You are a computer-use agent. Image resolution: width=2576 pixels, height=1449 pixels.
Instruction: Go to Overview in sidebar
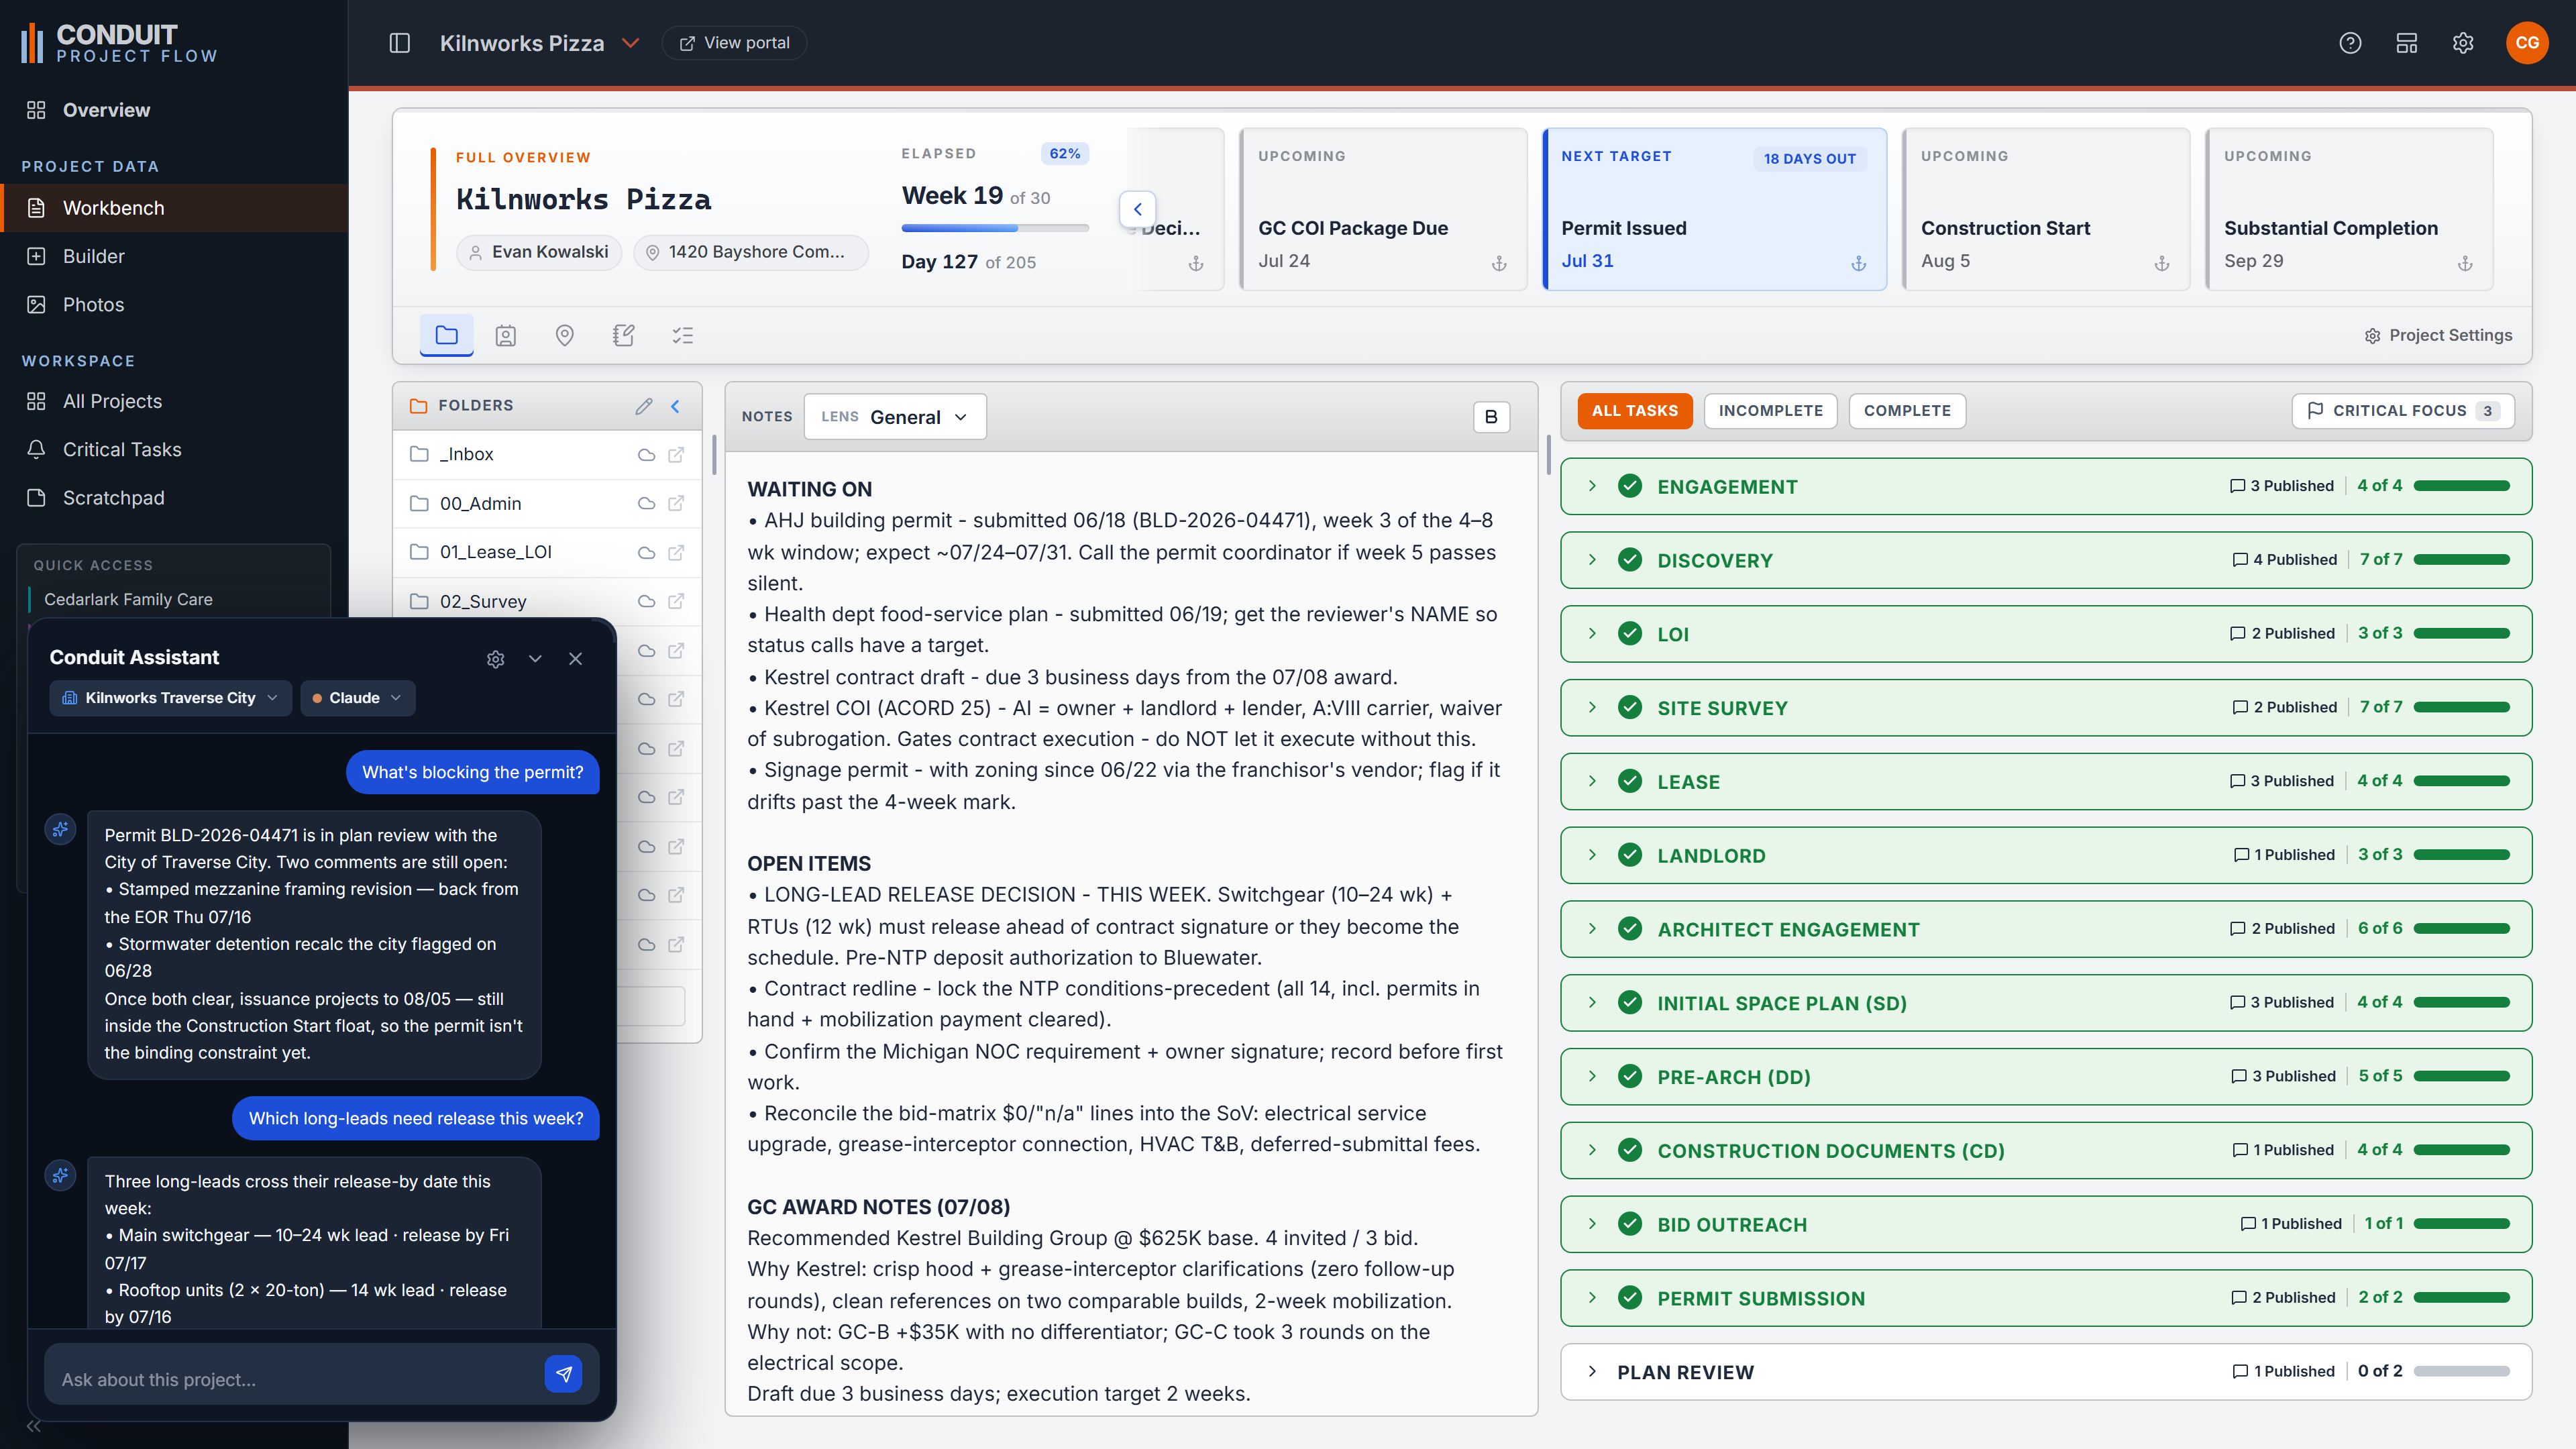pos(174,110)
